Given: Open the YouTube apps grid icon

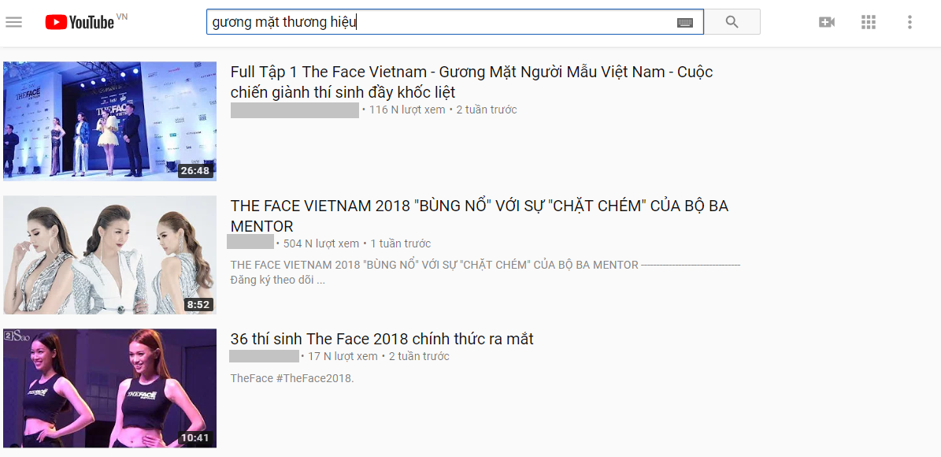Looking at the screenshot, I should 869,21.
